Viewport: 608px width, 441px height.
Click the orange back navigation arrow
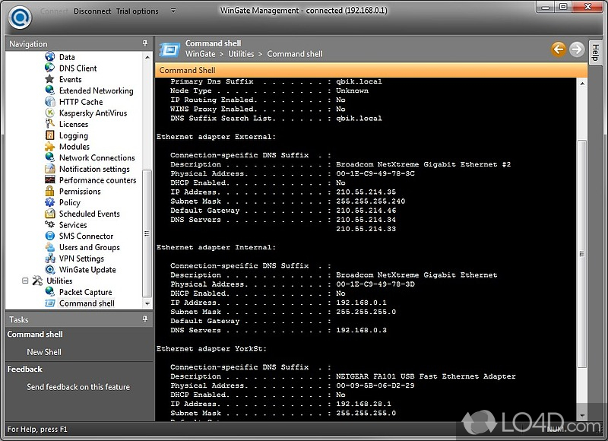pyautogui.click(x=559, y=49)
